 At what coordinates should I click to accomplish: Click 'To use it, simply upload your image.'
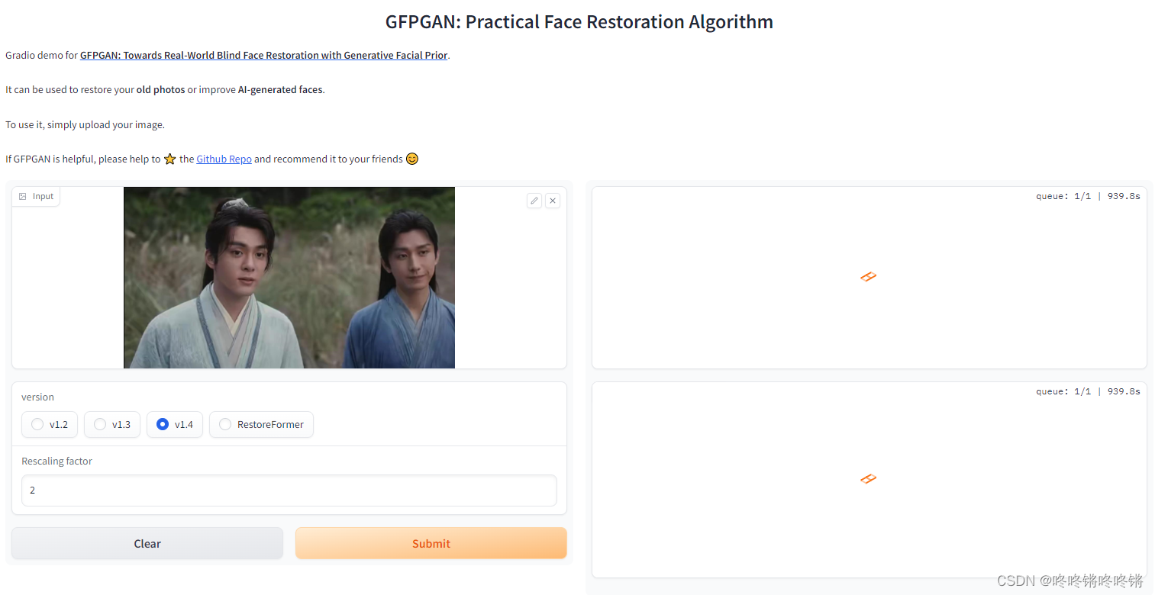(85, 124)
